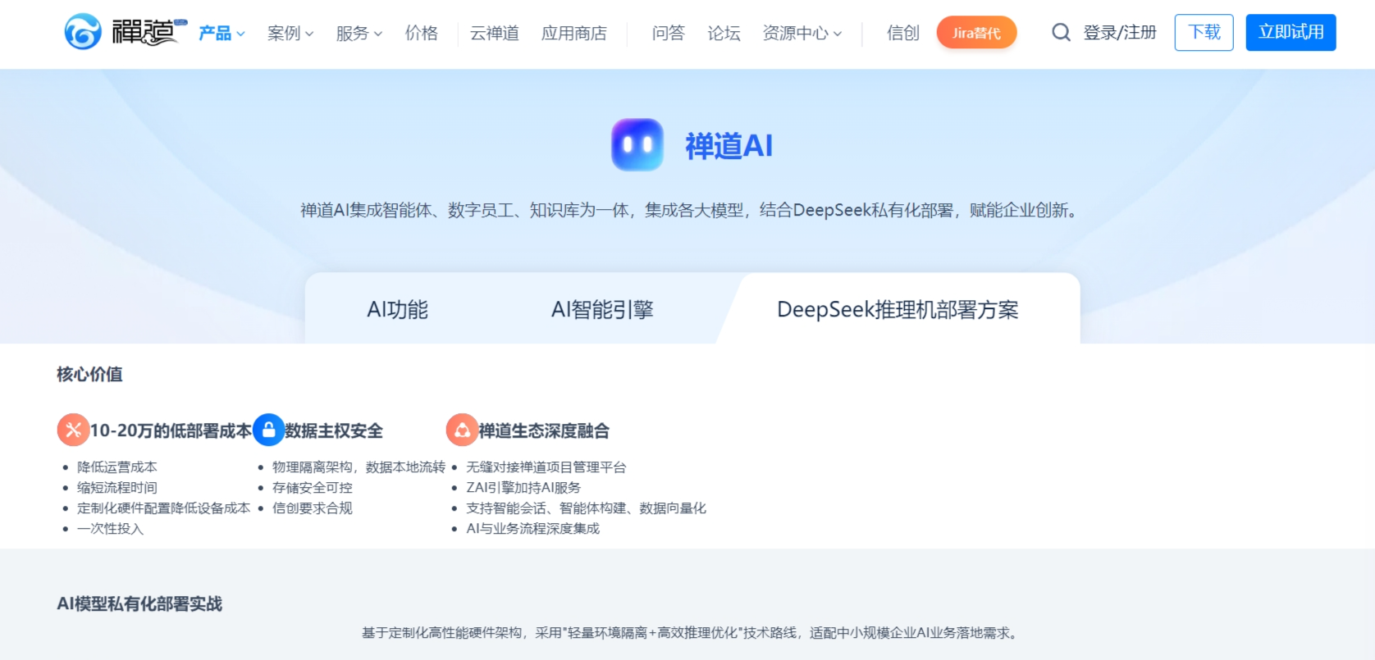Select the DeepSeek推理机部署方案 tab
Screen dimensions: 1375x660
click(898, 310)
